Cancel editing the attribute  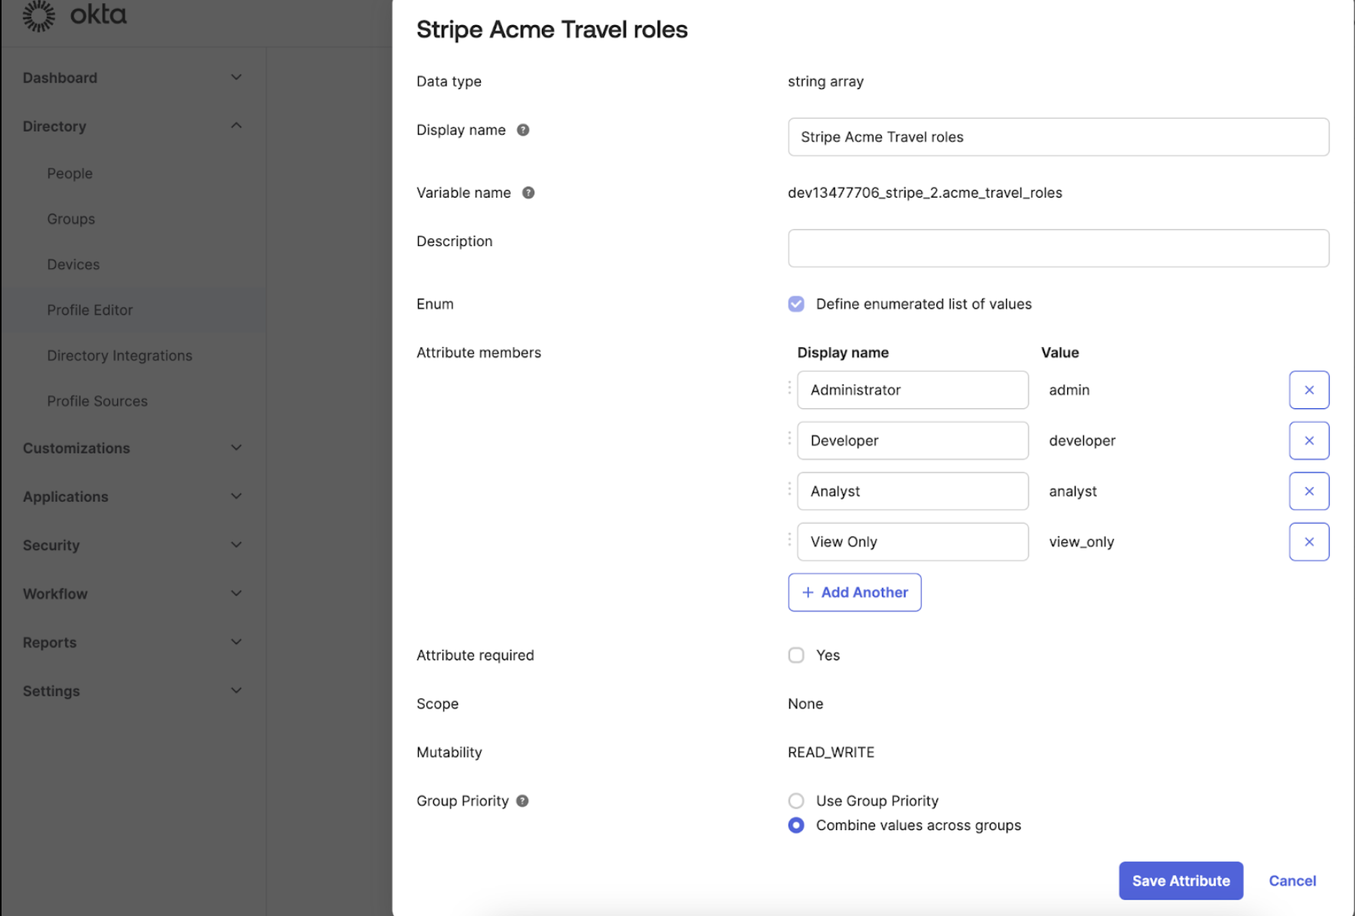1292,881
